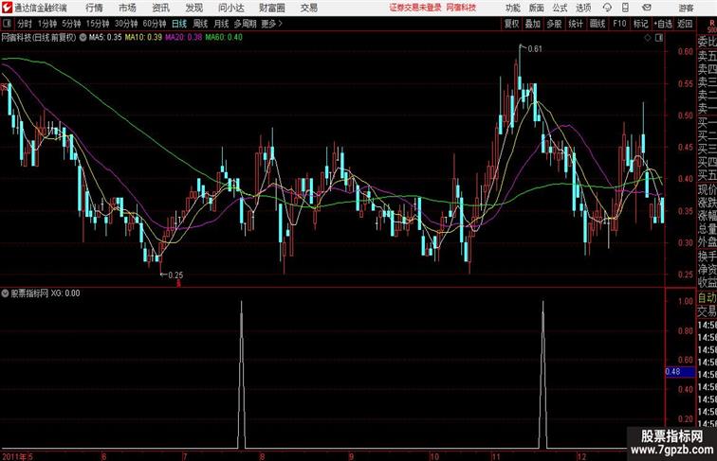
Task: Click the MA10: 0.39 indicator label
Action: click(x=143, y=38)
